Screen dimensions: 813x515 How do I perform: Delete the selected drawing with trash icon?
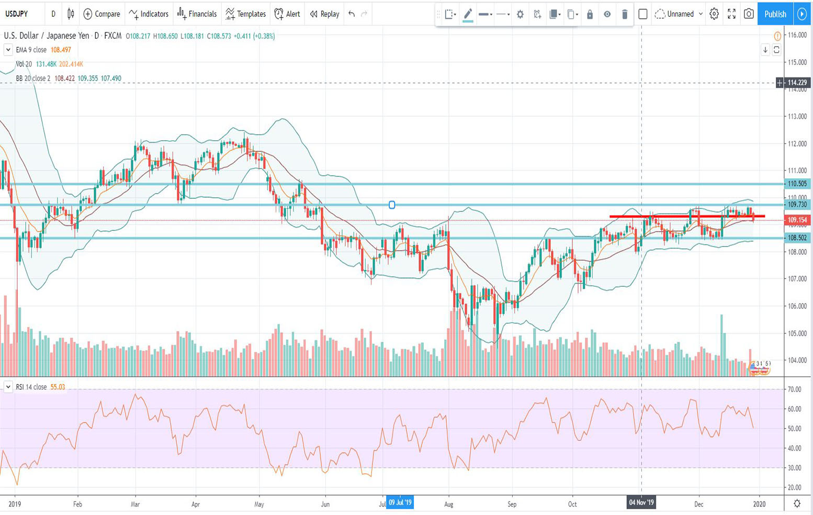tap(625, 15)
